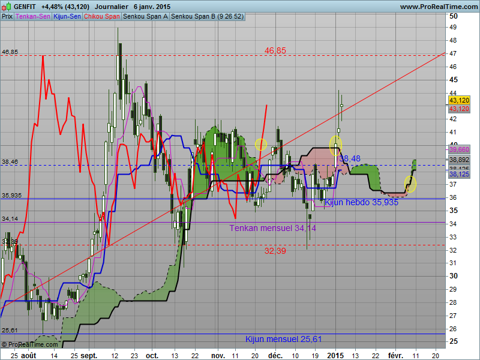Image resolution: width=480 pixels, height=360 pixels.
Task: Click the magenta 39,660 price tag
Action: [x=459, y=149]
